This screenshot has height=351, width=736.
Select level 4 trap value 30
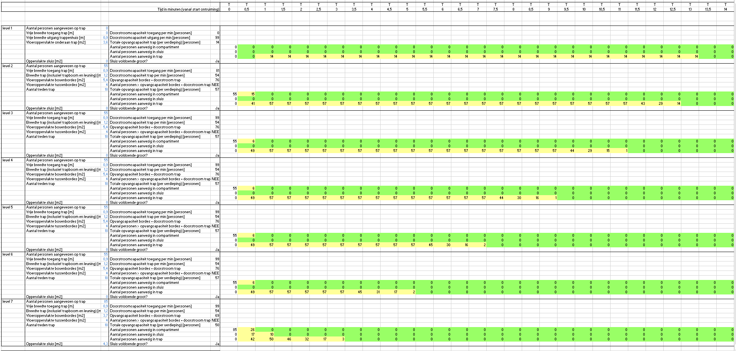519,198
